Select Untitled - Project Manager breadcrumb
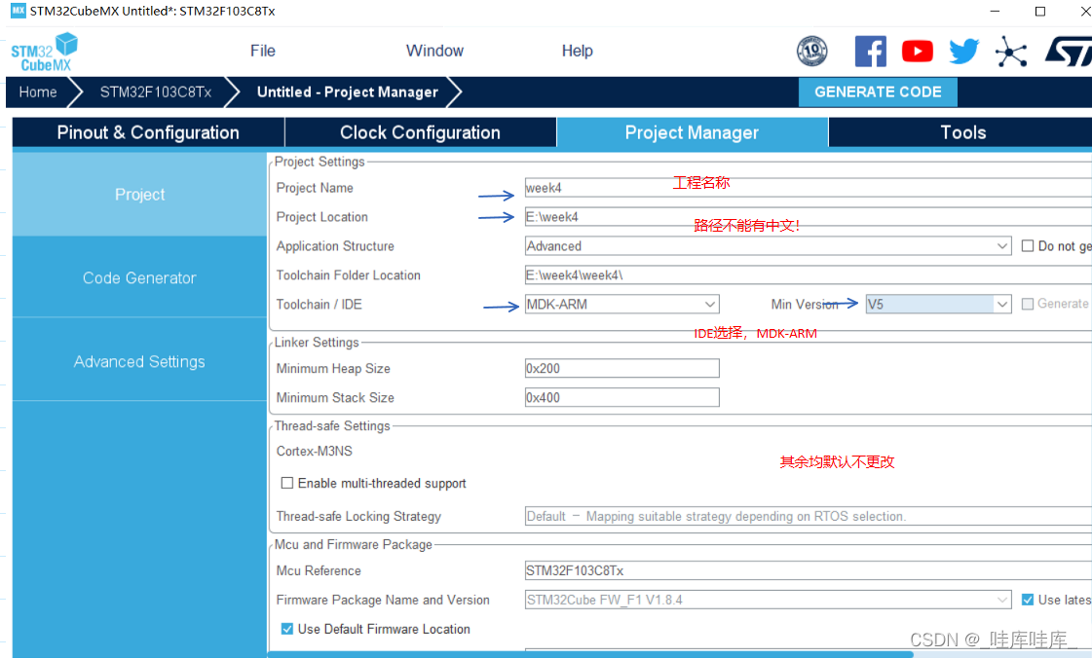 coord(348,91)
